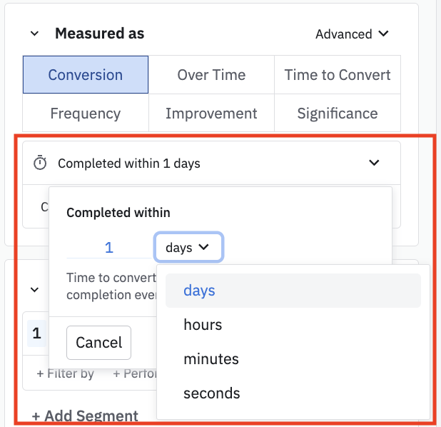Open the Advanced options dropdown
Image resolution: width=441 pixels, height=427 pixels.
pos(353,34)
